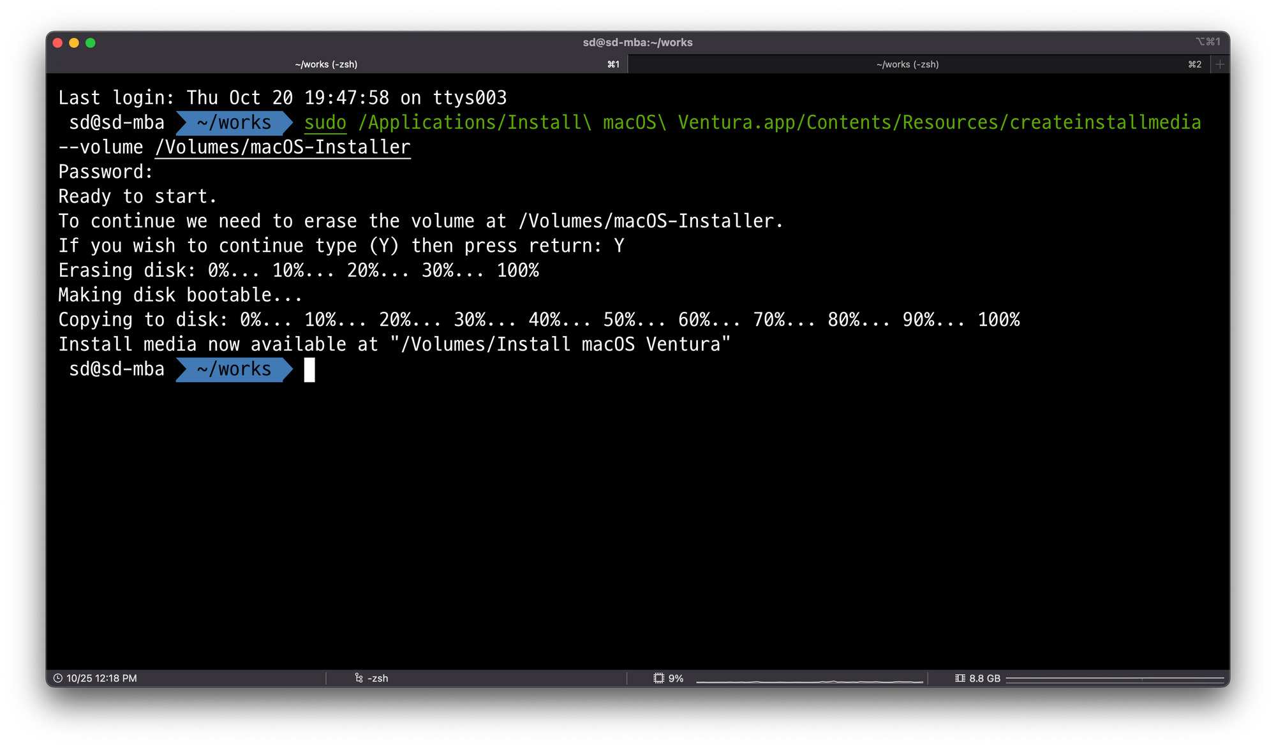The width and height of the screenshot is (1276, 748).
Task: Click the terminal cursor block
Action: 309,370
